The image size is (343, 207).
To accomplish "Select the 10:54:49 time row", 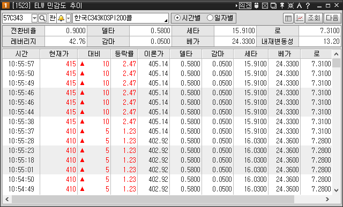I will point(167,189).
